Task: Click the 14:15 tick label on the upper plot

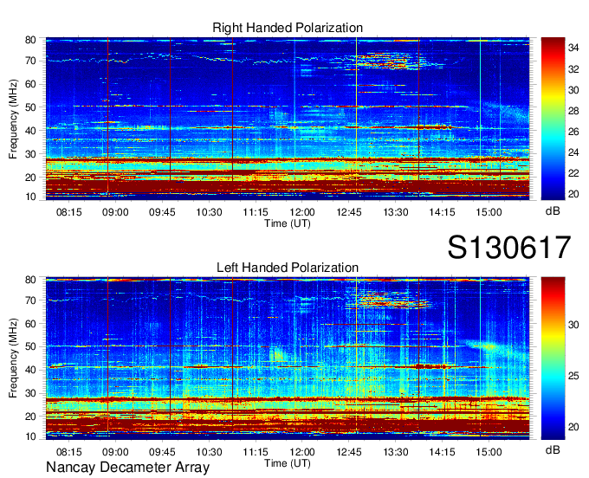Action: [442, 212]
